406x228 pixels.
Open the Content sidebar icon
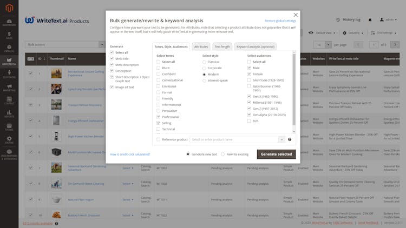9,100
